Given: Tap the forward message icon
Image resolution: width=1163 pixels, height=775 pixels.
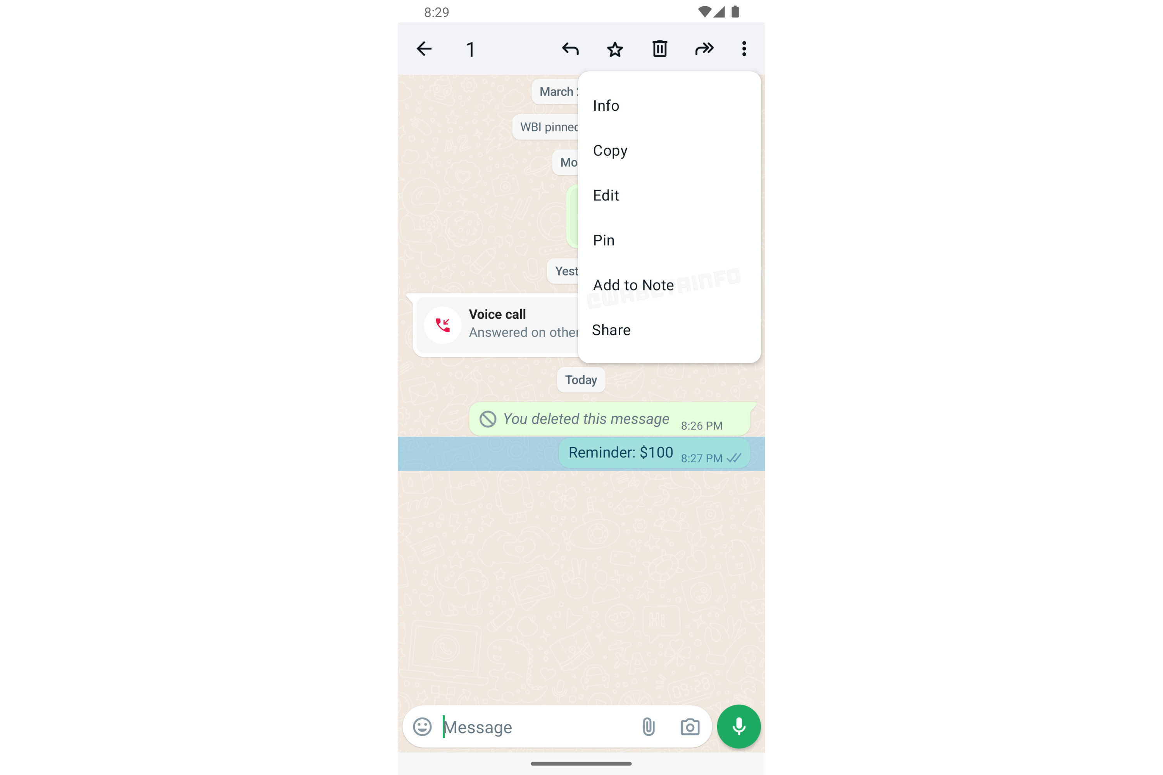Looking at the screenshot, I should pyautogui.click(x=704, y=48).
